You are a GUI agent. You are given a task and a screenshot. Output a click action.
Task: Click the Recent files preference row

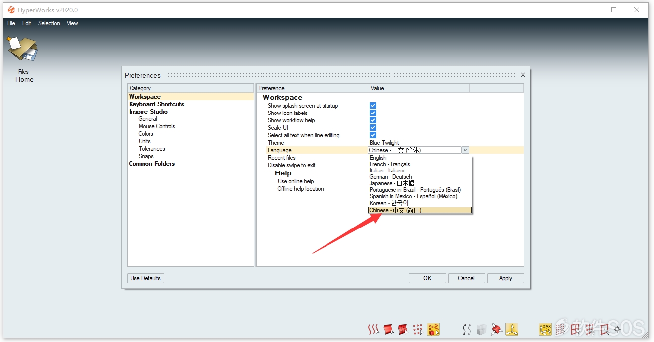pyautogui.click(x=282, y=158)
